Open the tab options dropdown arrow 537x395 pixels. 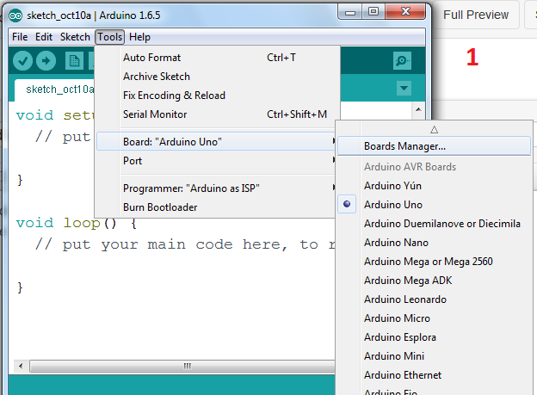pyautogui.click(x=404, y=89)
